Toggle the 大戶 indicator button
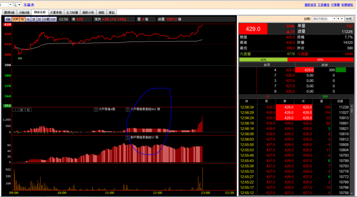This screenshot has width=357, height=197. (x=15, y=19)
